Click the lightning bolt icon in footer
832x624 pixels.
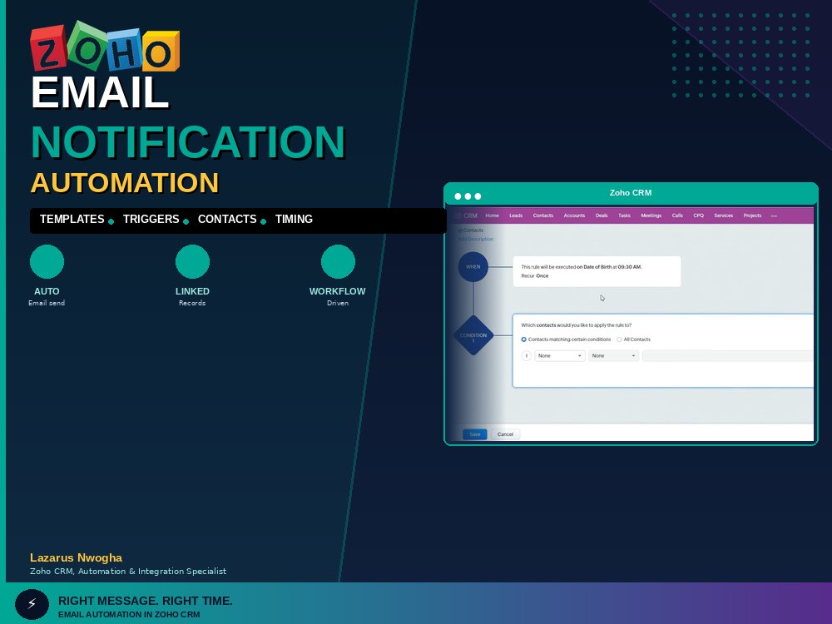[32, 604]
